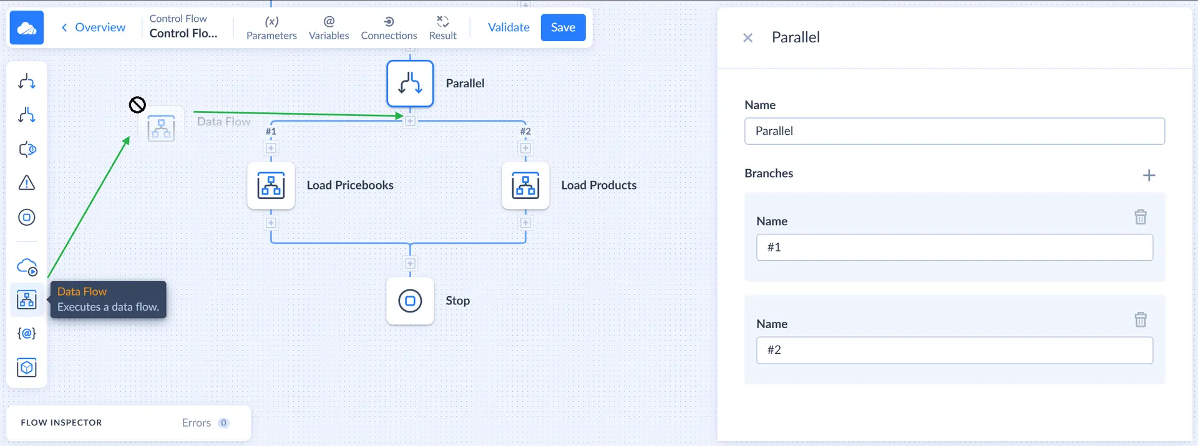The height and width of the screenshot is (446, 1198).
Task: Click the Load Pricebooks label
Action: pos(350,185)
